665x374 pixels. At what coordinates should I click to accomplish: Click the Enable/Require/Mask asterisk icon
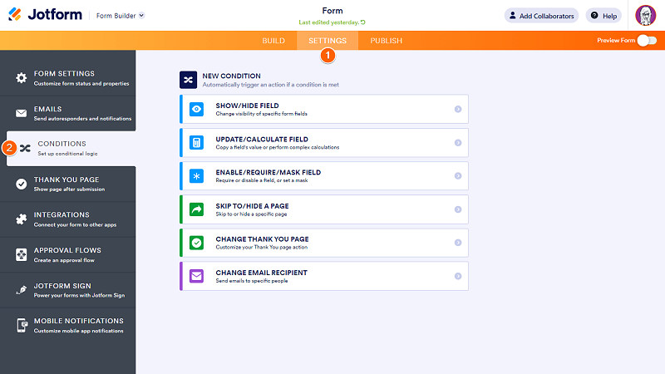tap(196, 176)
